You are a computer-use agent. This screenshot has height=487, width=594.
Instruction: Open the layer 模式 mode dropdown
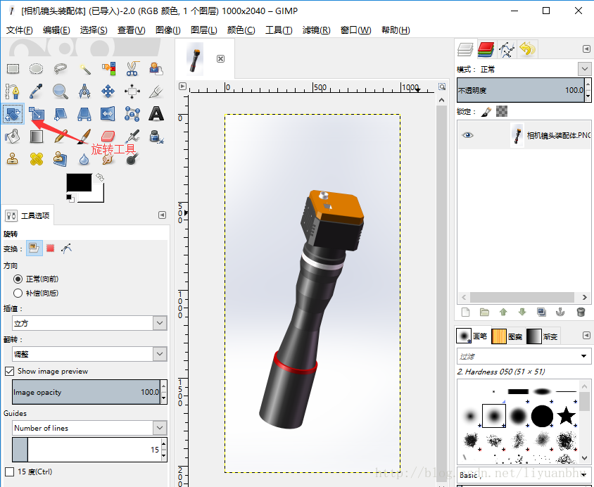(585, 69)
